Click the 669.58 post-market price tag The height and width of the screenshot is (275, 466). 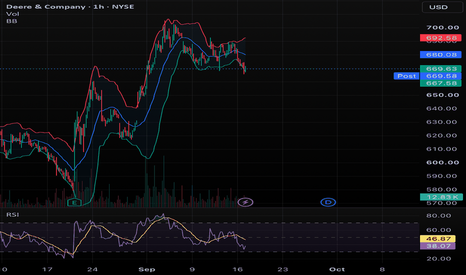click(x=440, y=76)
